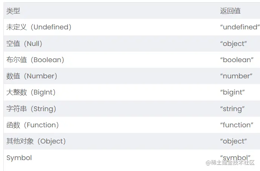Click the 类型 column header
260x171 pixels.
(x=13, y=11)
